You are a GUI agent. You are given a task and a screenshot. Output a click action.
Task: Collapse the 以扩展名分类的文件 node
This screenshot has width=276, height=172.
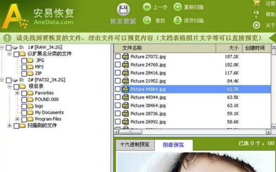pos(9,54)
